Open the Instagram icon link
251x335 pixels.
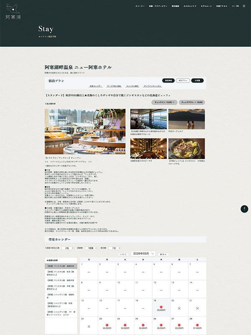pyautogui.click(x=244, y=6)
